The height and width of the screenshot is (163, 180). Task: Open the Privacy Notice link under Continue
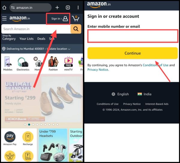point(98,70)
